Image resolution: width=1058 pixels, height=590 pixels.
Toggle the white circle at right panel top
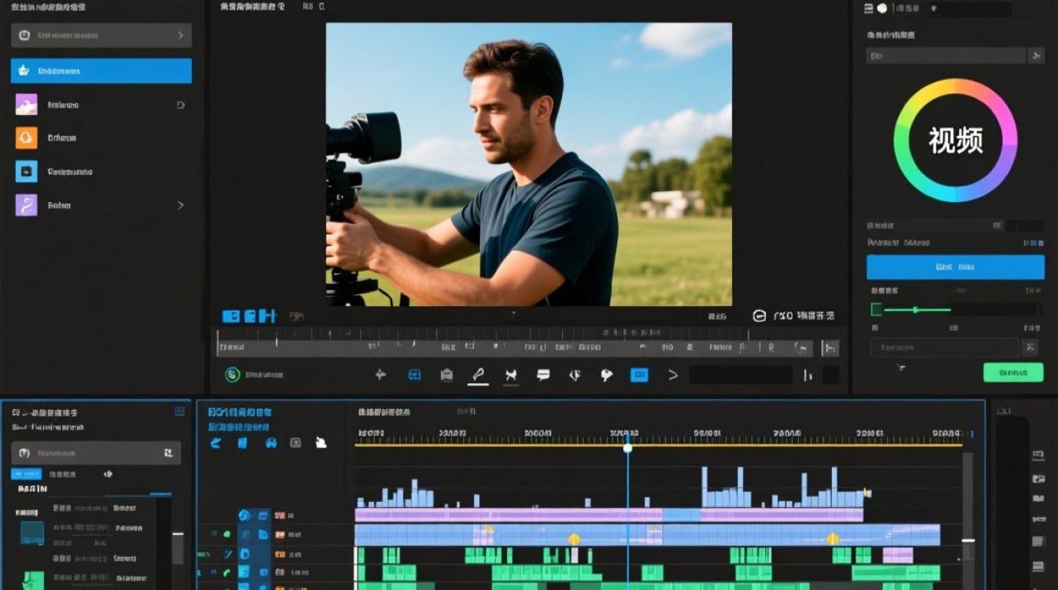pyautogui.click(x=882, y=9)
